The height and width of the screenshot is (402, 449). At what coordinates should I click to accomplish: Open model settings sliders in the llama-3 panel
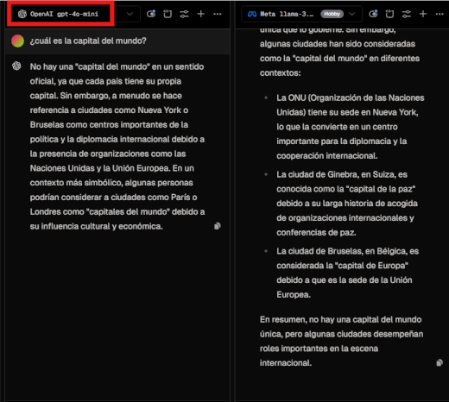(407, 14)
